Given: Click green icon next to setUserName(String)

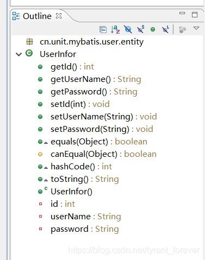Looking at the screenshot, I should pos(40,117).
